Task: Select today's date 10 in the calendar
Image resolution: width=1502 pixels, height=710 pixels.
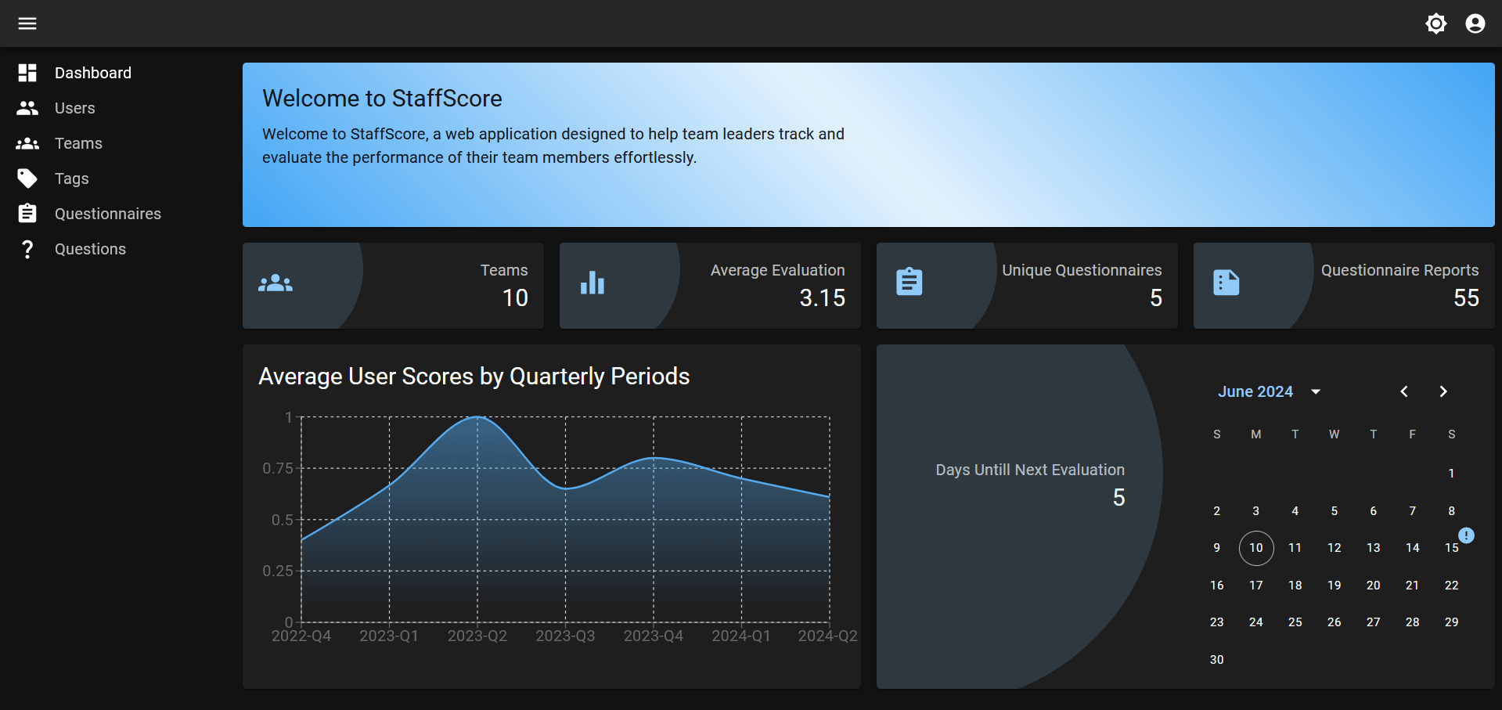Action: 1256,548
